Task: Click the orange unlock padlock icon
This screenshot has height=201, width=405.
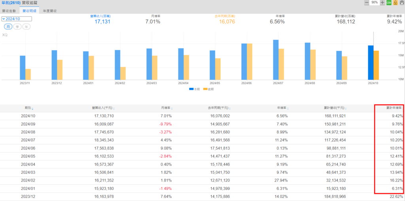Action: (x=395, y=2)
